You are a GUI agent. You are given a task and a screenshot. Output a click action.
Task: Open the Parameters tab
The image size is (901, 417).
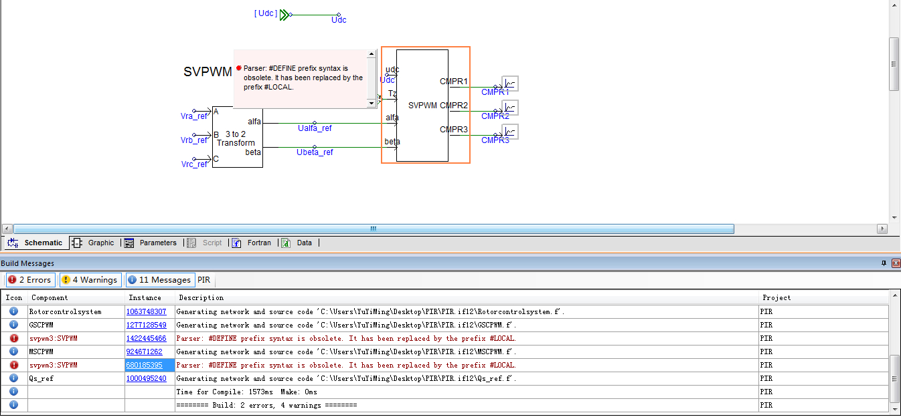tap(151, 243)
